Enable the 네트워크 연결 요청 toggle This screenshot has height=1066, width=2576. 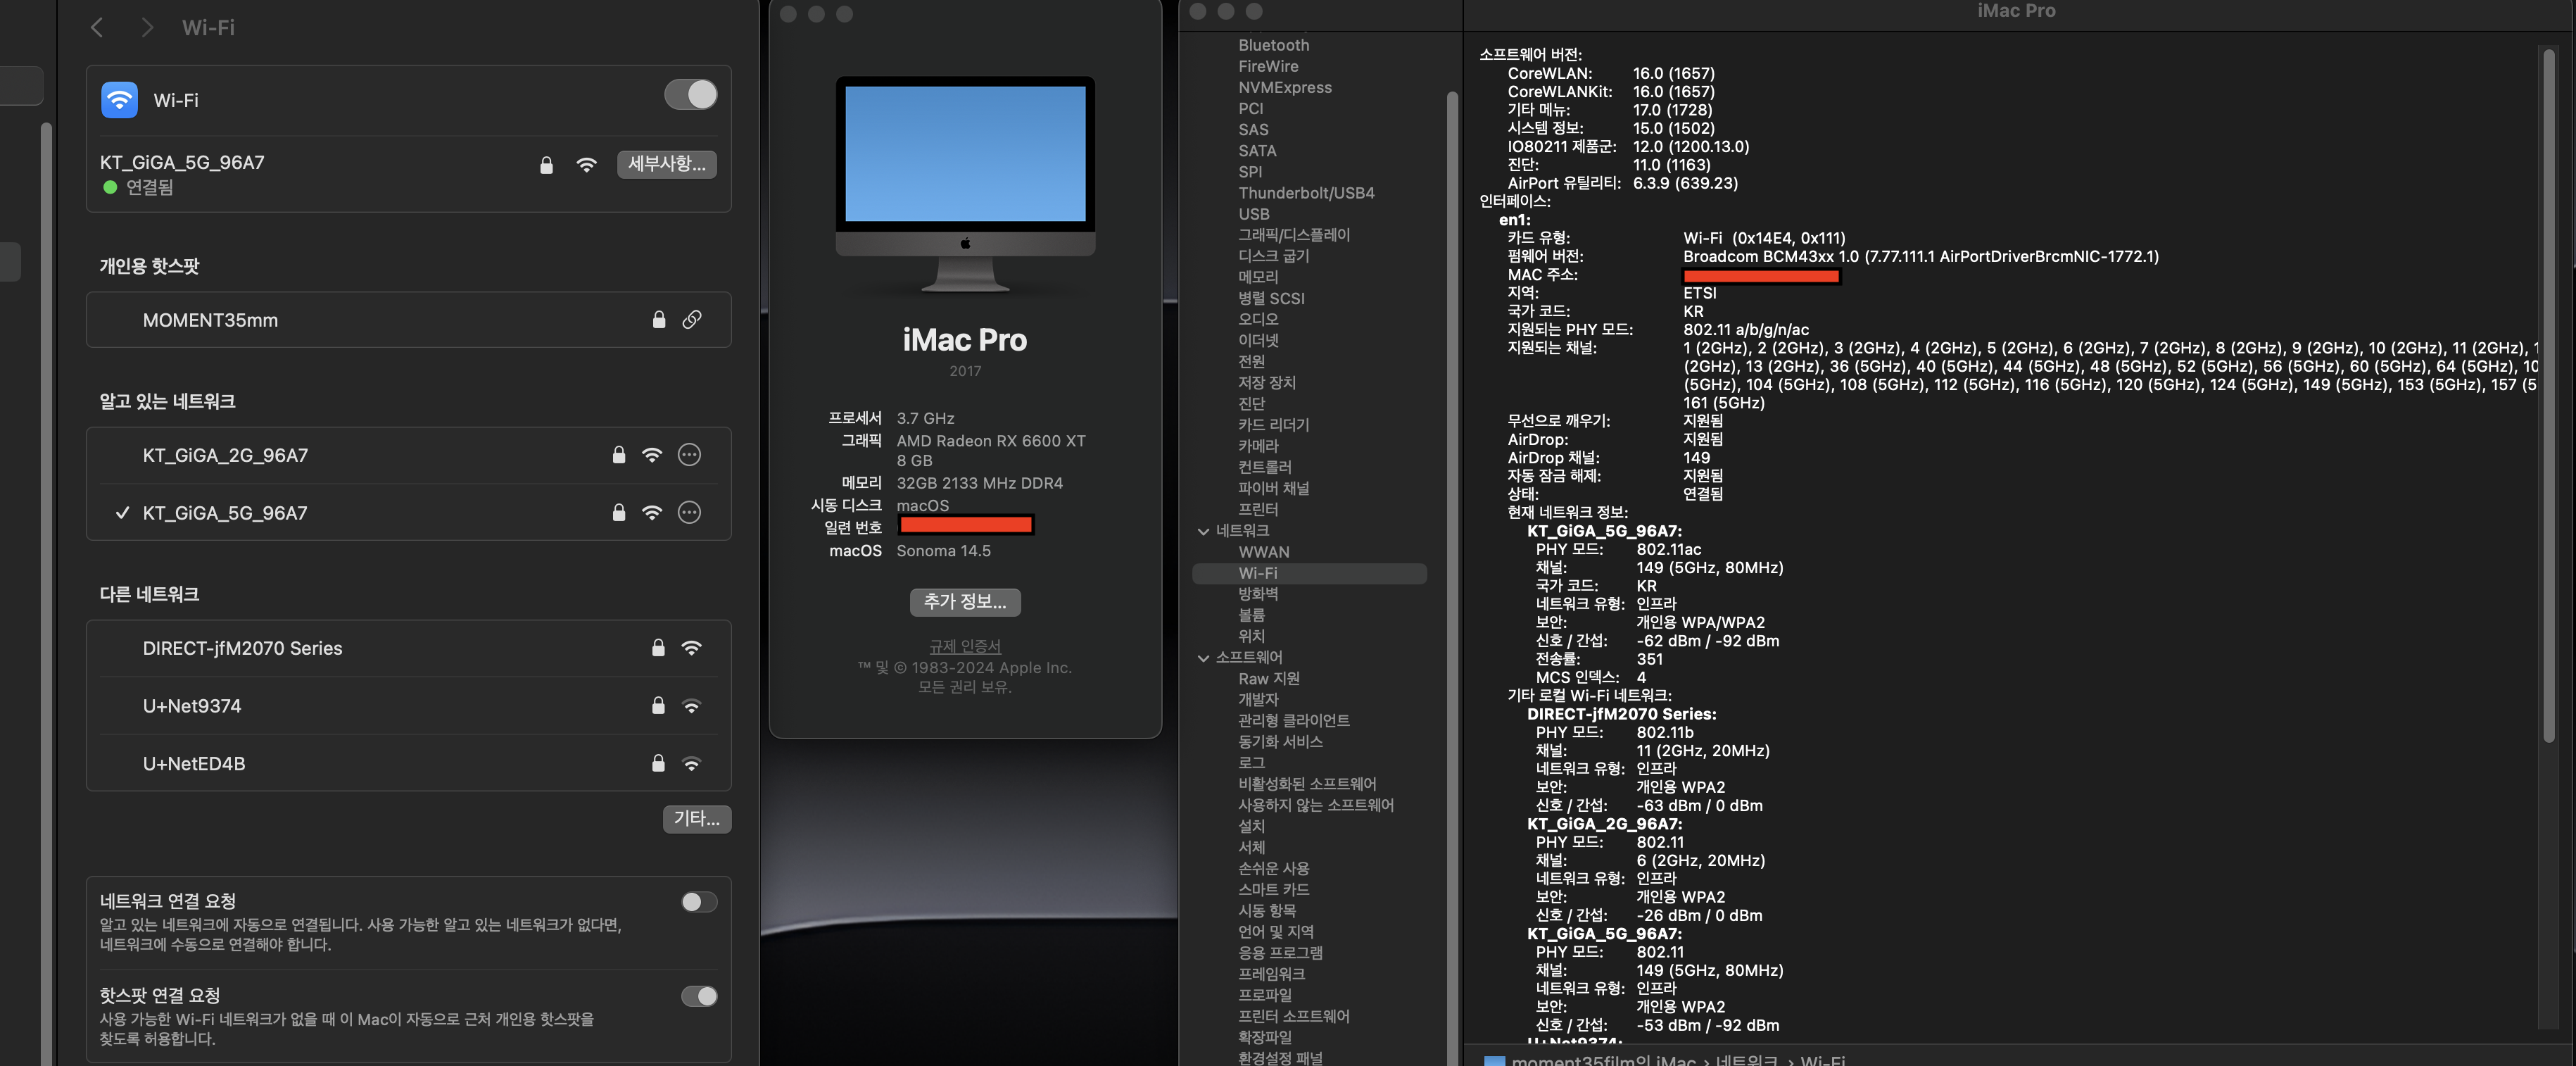[699, 902]
